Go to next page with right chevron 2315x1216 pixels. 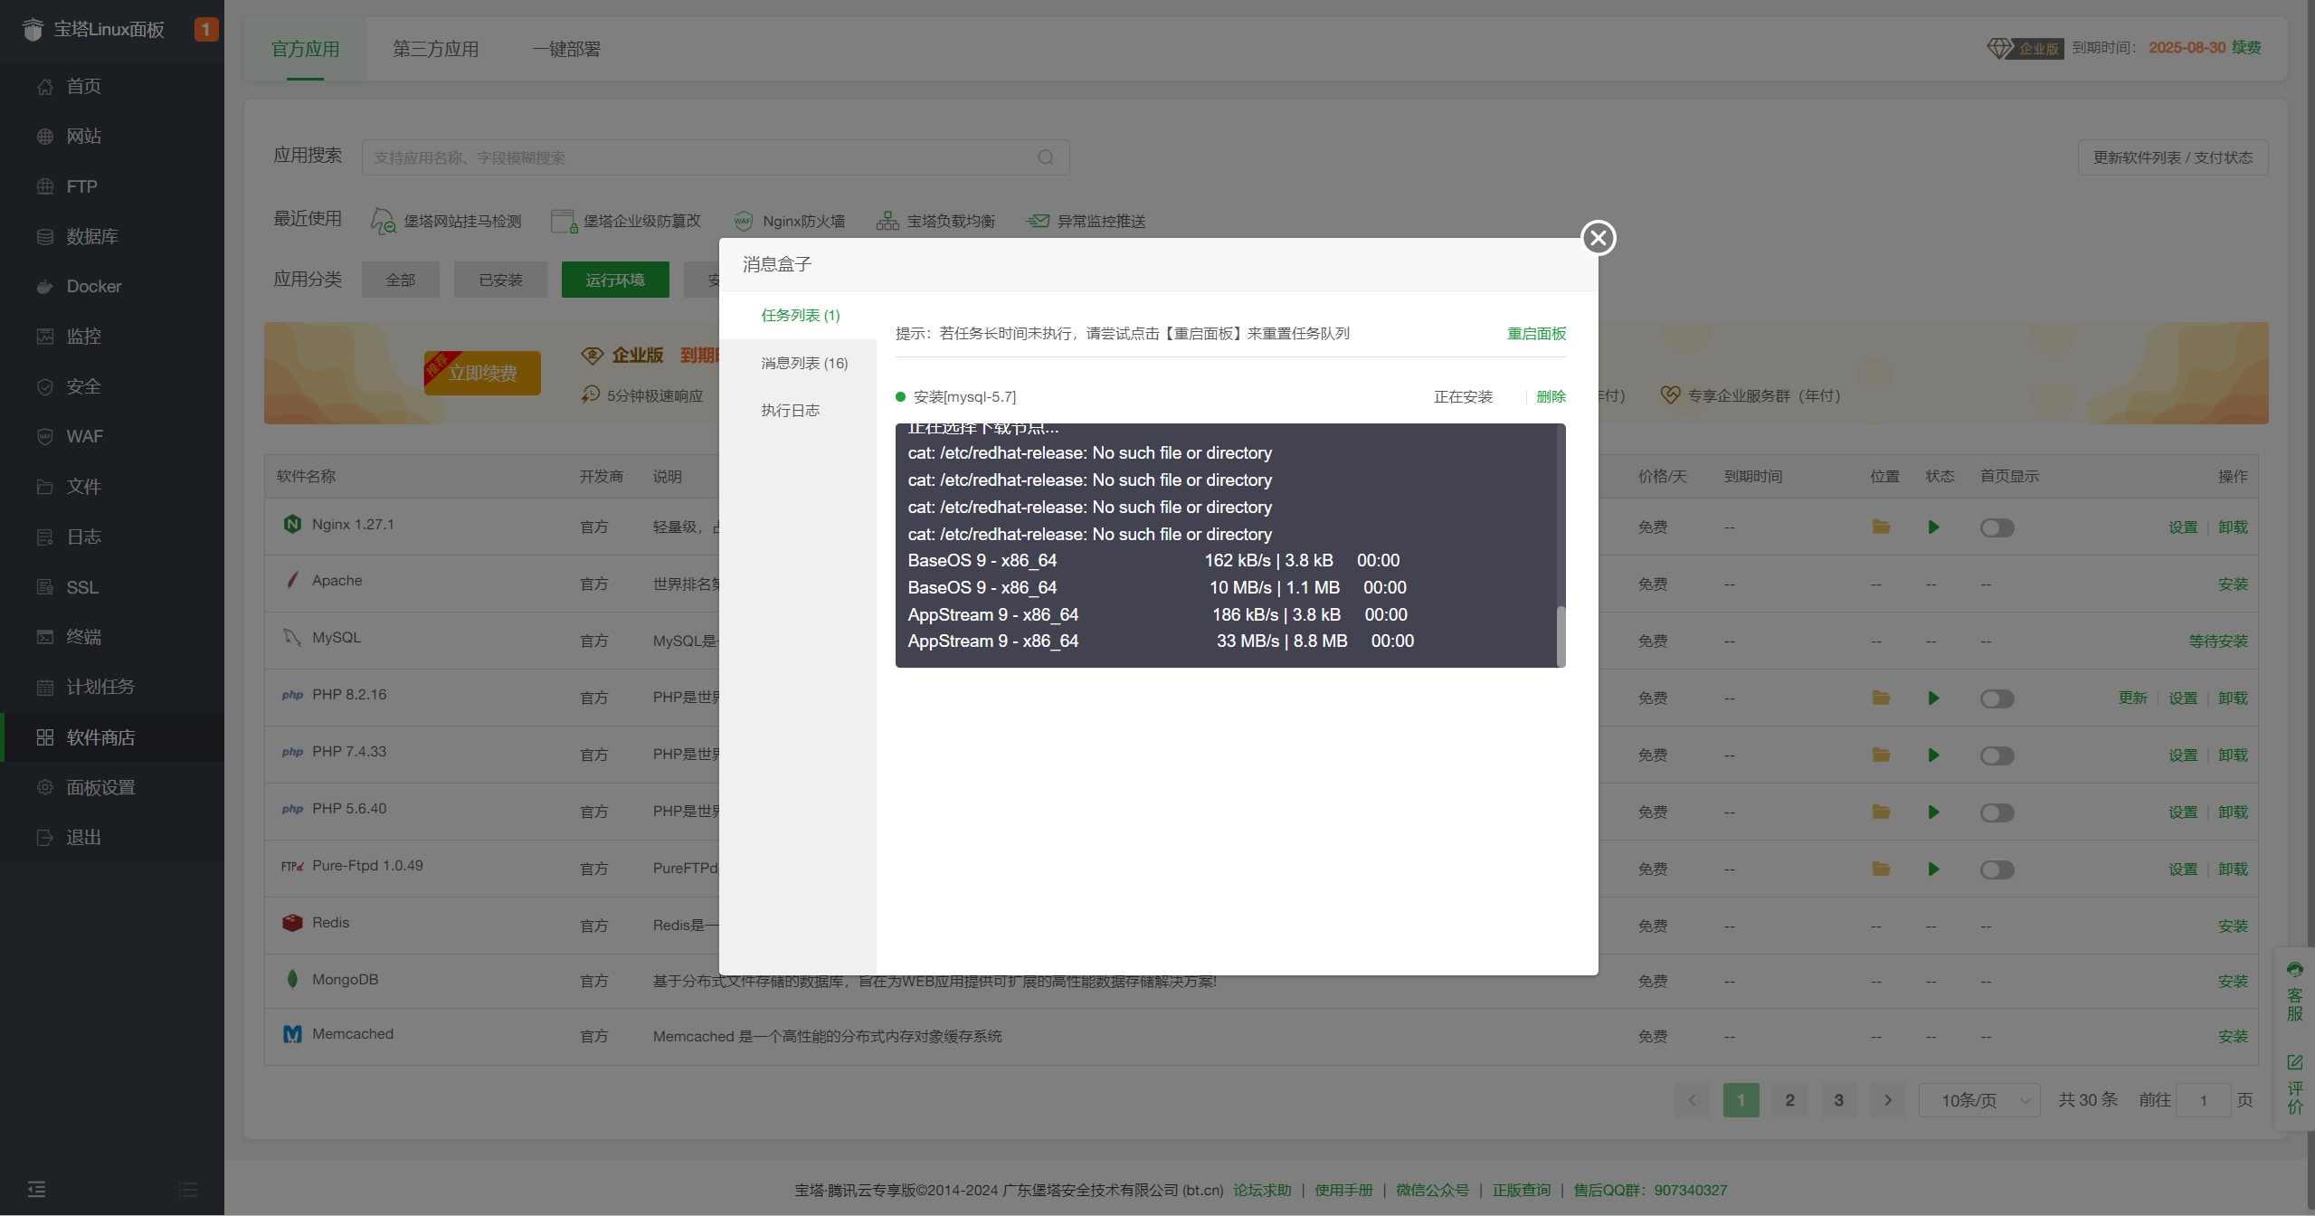point(1888,1100)
